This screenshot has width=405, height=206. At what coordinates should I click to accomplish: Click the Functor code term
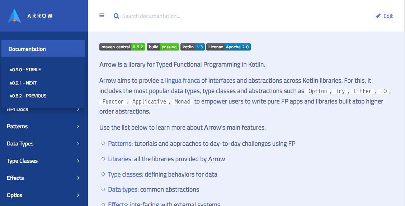tap(113, 102)
